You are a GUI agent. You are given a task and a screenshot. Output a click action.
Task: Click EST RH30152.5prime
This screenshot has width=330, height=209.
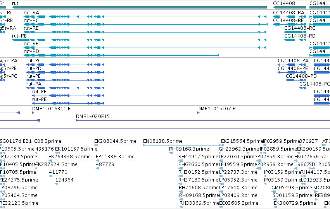click(198, 172)
